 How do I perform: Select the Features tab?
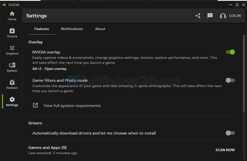tap(42, 29)
